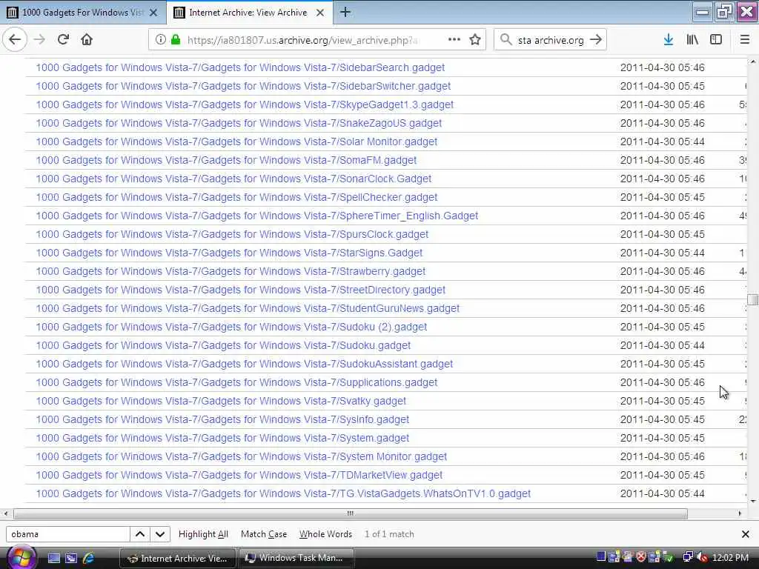Open SudokuAssistant.gadget link
The height and width of the screenshot is (569, 759).
click(x=245, y=364)
